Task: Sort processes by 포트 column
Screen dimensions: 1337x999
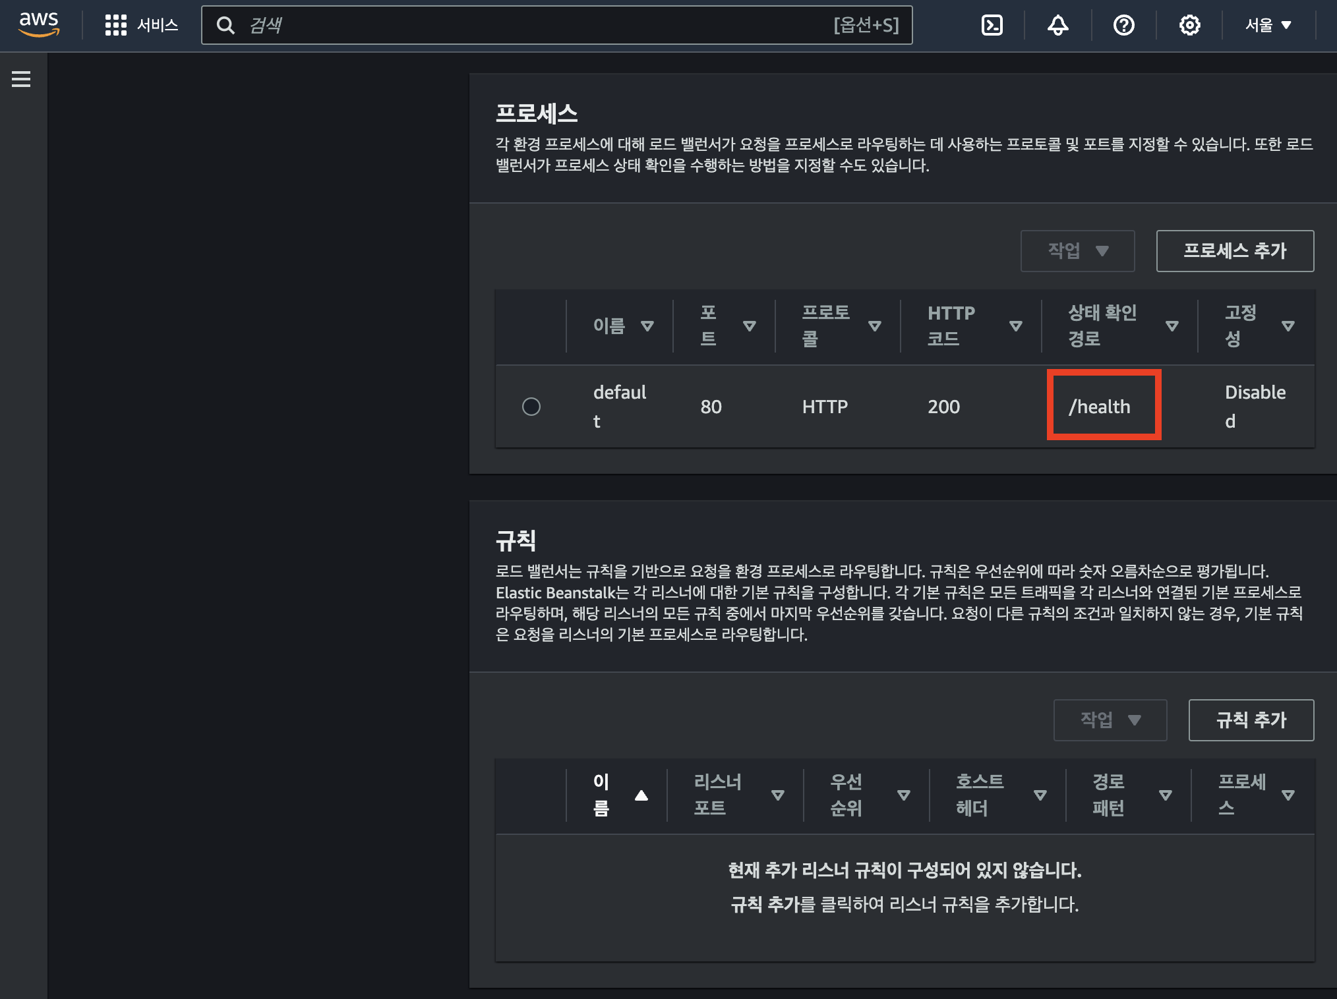Action: click(750, 326)
